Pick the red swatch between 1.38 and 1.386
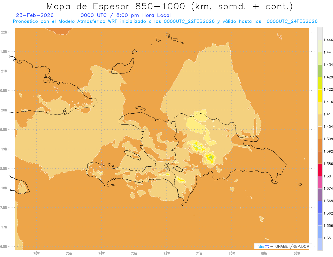The width and height of the screenshot is (333, 257). [320, 170]
